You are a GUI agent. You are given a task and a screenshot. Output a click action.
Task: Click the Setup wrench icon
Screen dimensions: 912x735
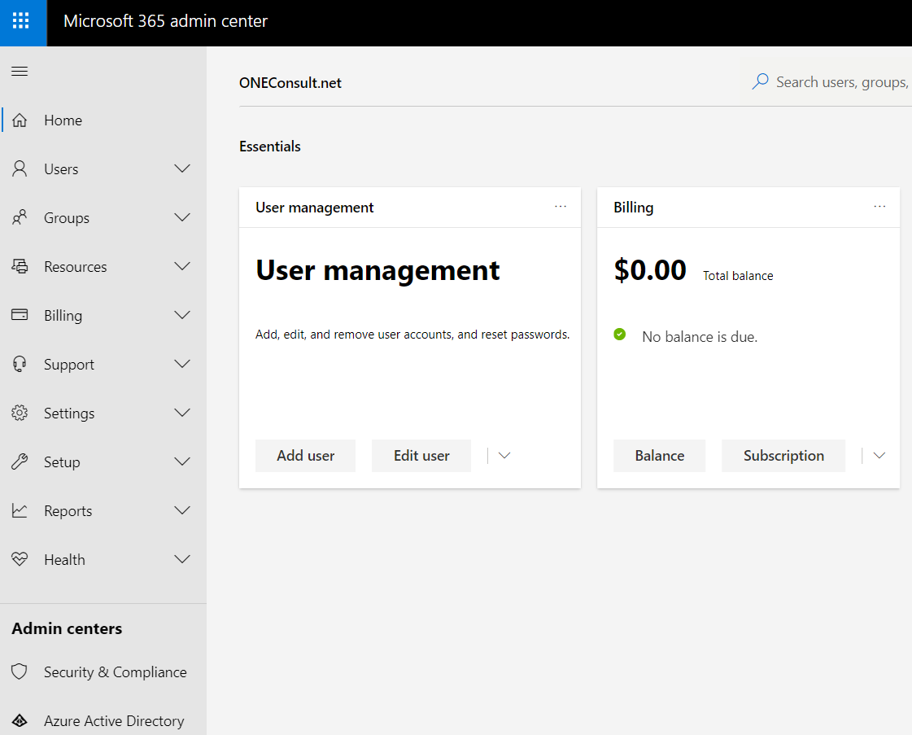[20, 462]
